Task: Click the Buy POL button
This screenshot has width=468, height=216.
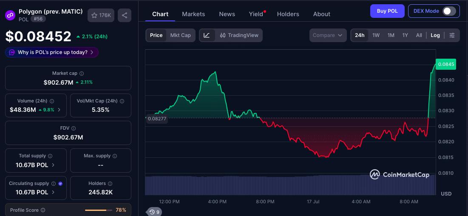Action: click(x=387, y=11)
